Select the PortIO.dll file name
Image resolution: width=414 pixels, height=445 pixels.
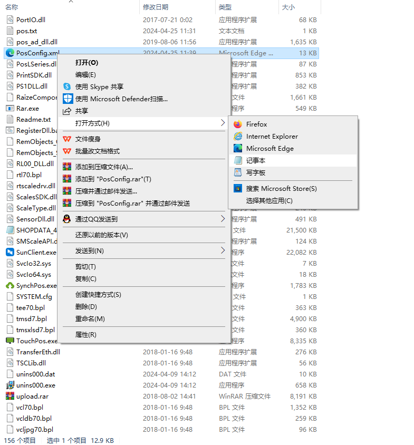(x=31, y=20)
